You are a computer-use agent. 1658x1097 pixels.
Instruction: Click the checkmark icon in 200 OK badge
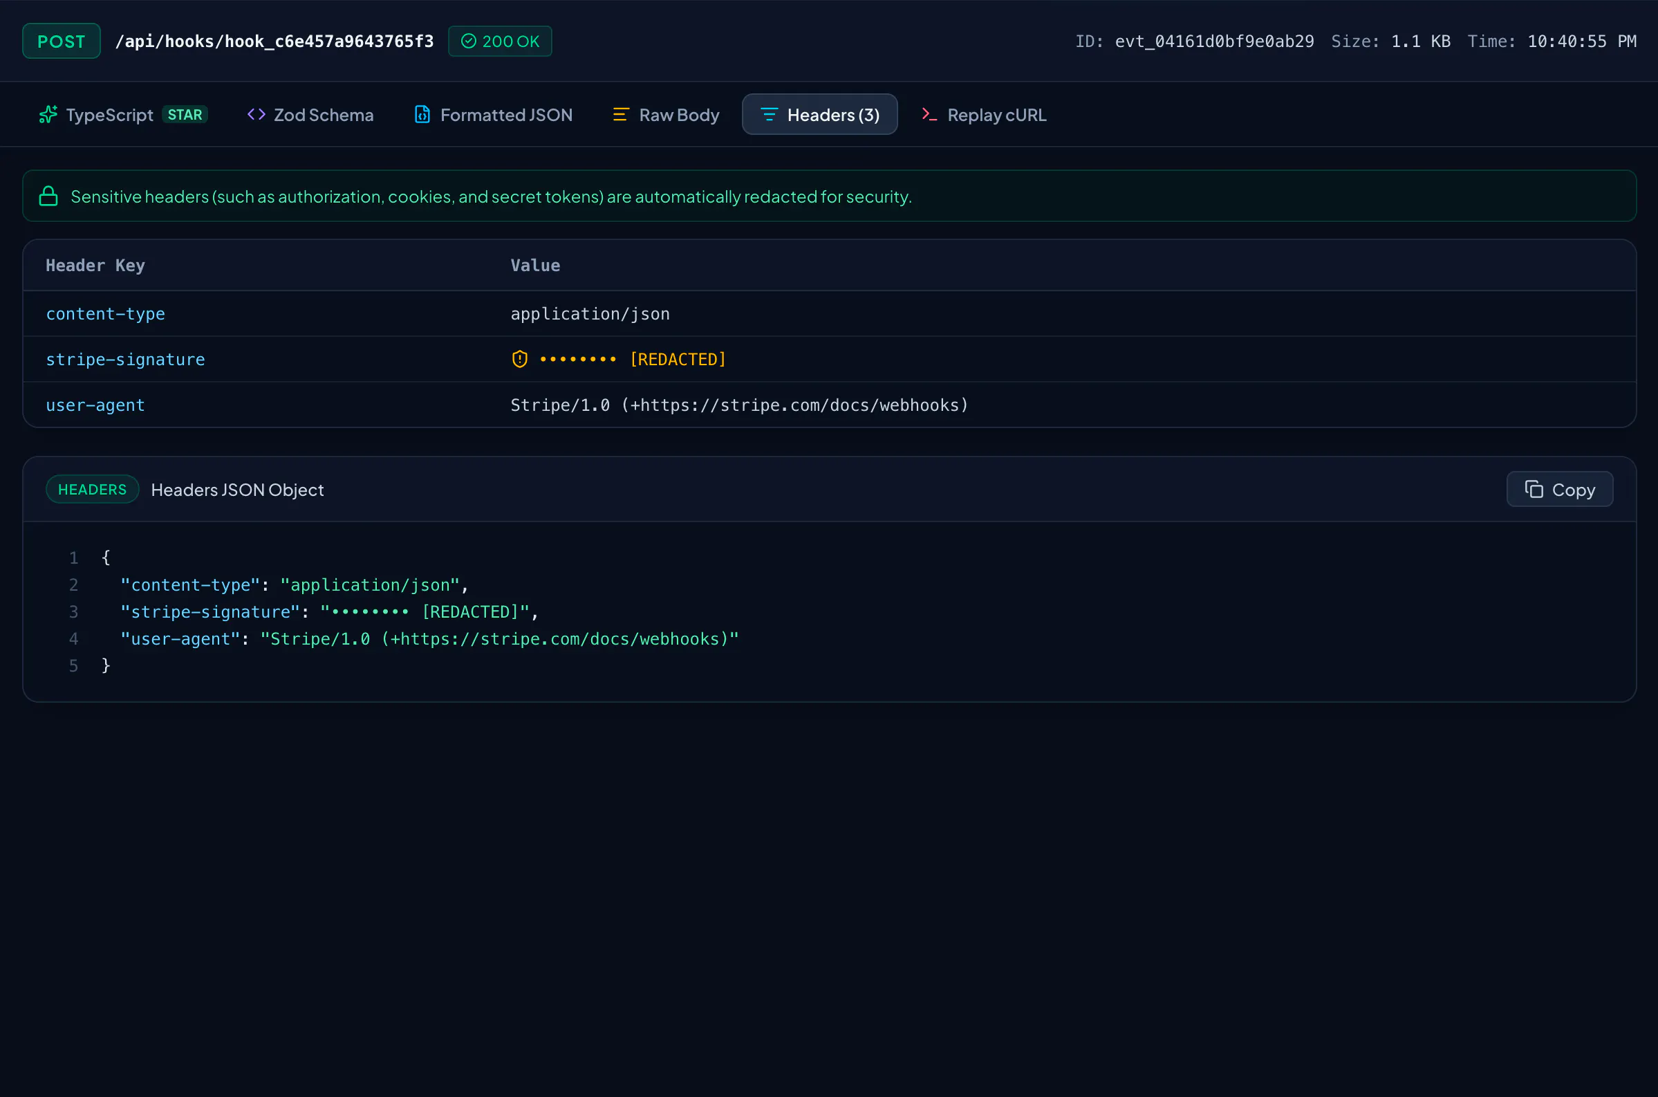pos(469,42)
